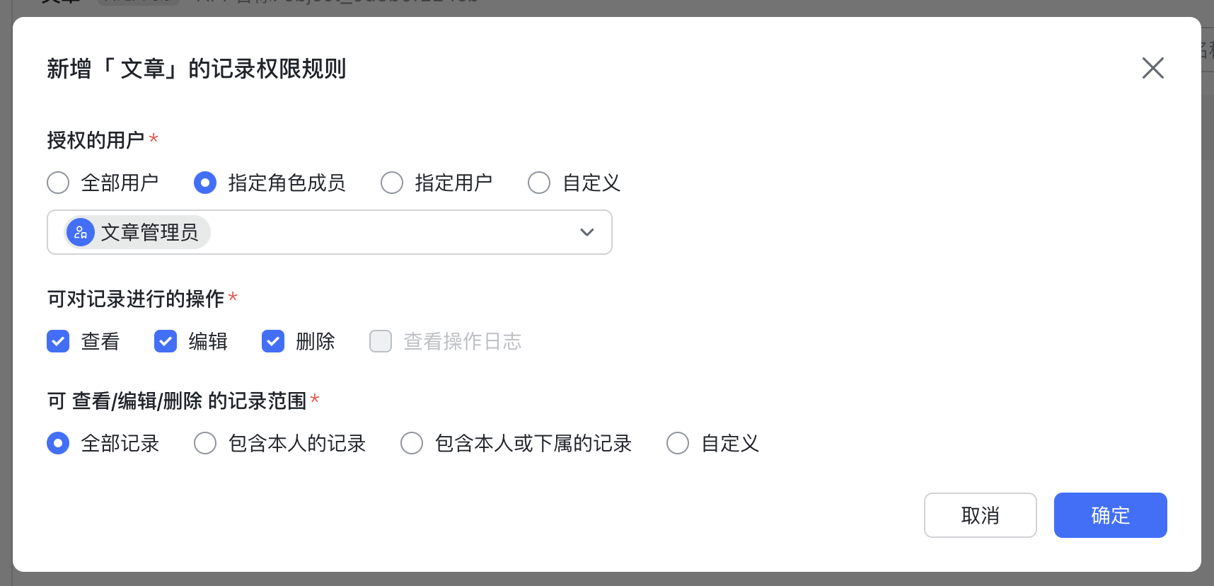Close the record permission rule dialog
Screen dimensions: 1214x586
(x=1153, y=68)
